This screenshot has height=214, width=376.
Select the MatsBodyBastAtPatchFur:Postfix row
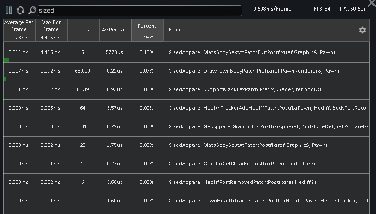click(x=186, y=52)
